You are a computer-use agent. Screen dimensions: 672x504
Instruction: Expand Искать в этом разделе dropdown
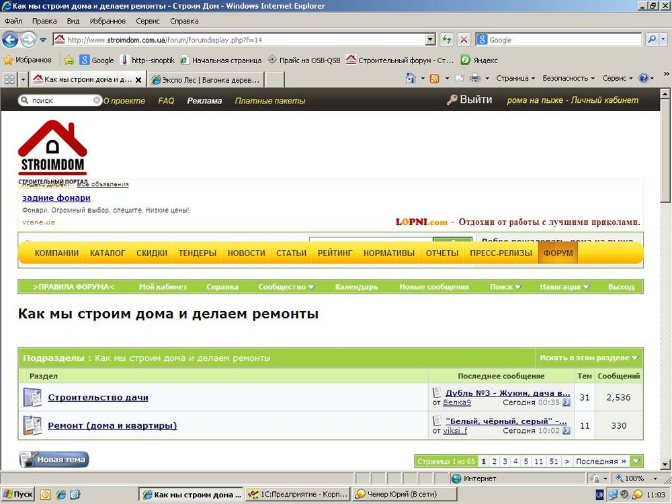coord(589,358)
